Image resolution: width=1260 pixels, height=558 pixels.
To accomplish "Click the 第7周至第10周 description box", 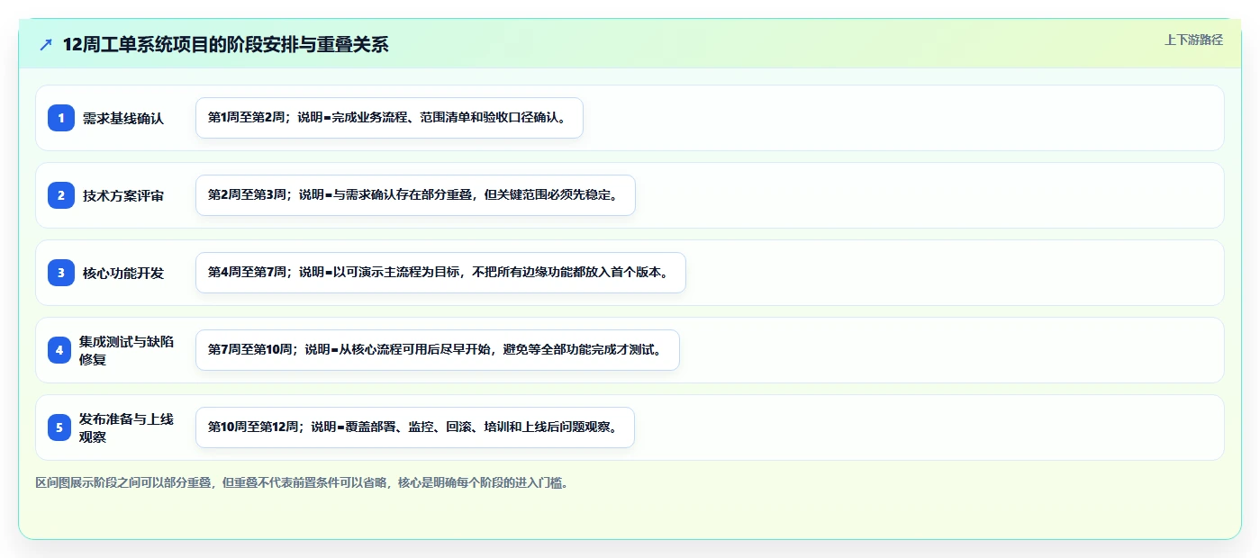I will [437, 350].
